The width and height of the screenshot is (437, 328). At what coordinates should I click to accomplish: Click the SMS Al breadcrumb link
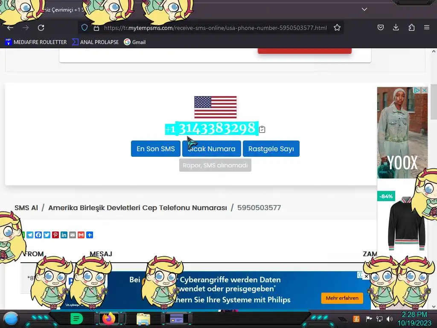coord(26,208)
